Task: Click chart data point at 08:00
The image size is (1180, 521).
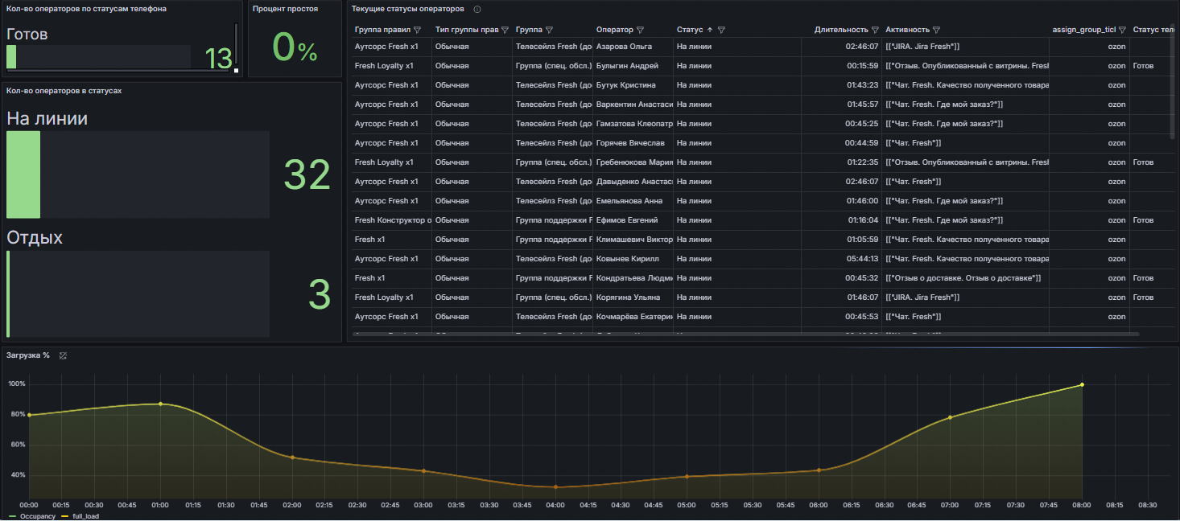Action: pyautogui.click(x=1082, y=385)
